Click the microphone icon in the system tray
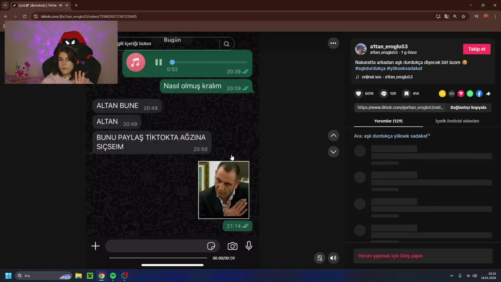This screenshot has width=501, height=282. 460,276
